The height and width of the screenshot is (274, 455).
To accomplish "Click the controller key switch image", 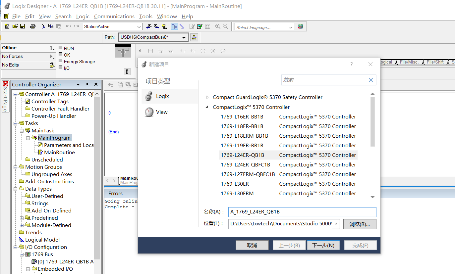I will pos(123,51).
